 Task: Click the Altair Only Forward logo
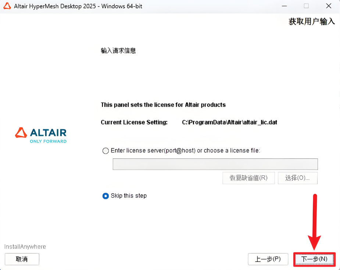click(x=41, y=135)
